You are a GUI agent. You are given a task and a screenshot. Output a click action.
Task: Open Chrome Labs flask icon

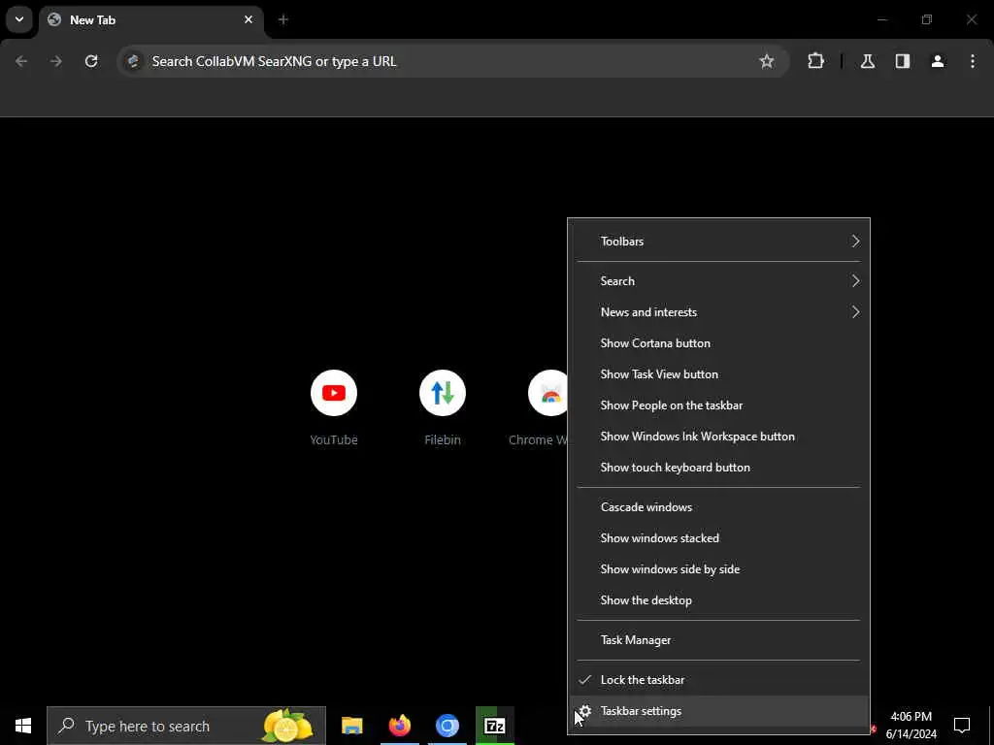click(x=868, y=61)
